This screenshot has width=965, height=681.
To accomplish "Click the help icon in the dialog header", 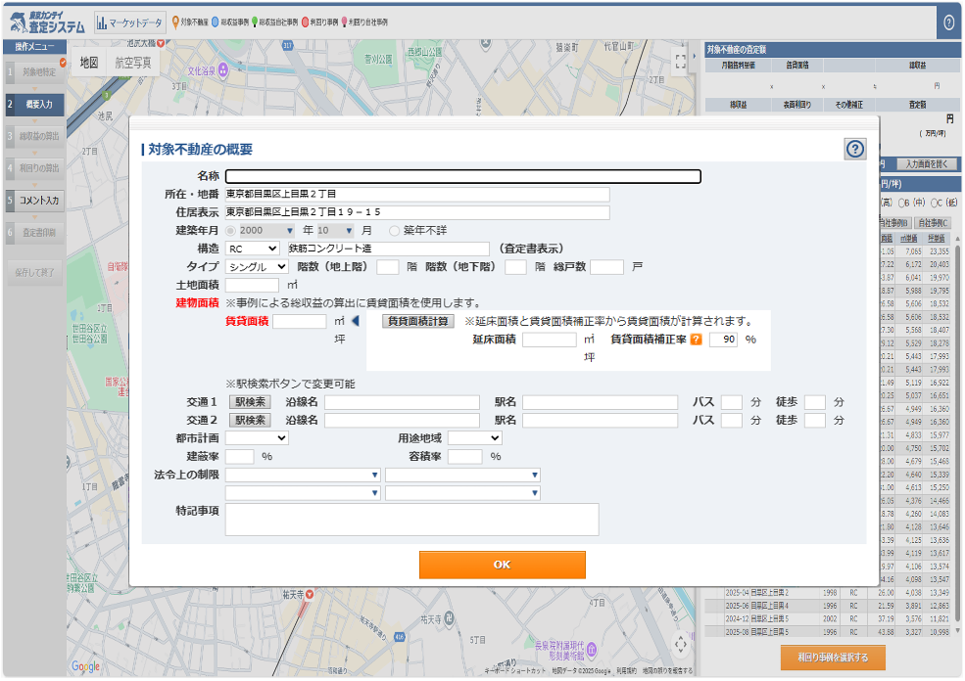I will 854,149.
